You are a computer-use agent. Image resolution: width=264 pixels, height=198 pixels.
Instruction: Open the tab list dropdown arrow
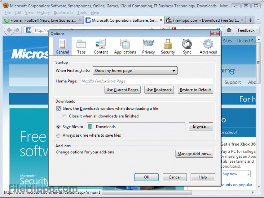259,20
